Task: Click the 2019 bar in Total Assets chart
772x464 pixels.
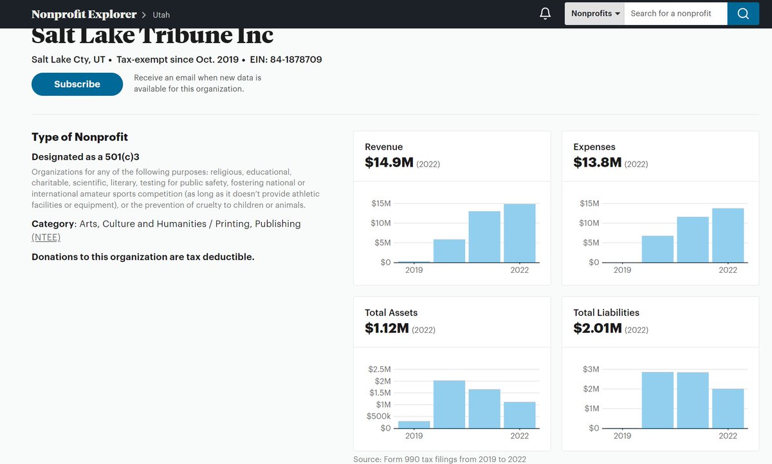Action: click(x=414, y=424)
